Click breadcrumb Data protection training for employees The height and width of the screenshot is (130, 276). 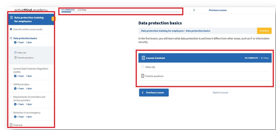[162, 31]
